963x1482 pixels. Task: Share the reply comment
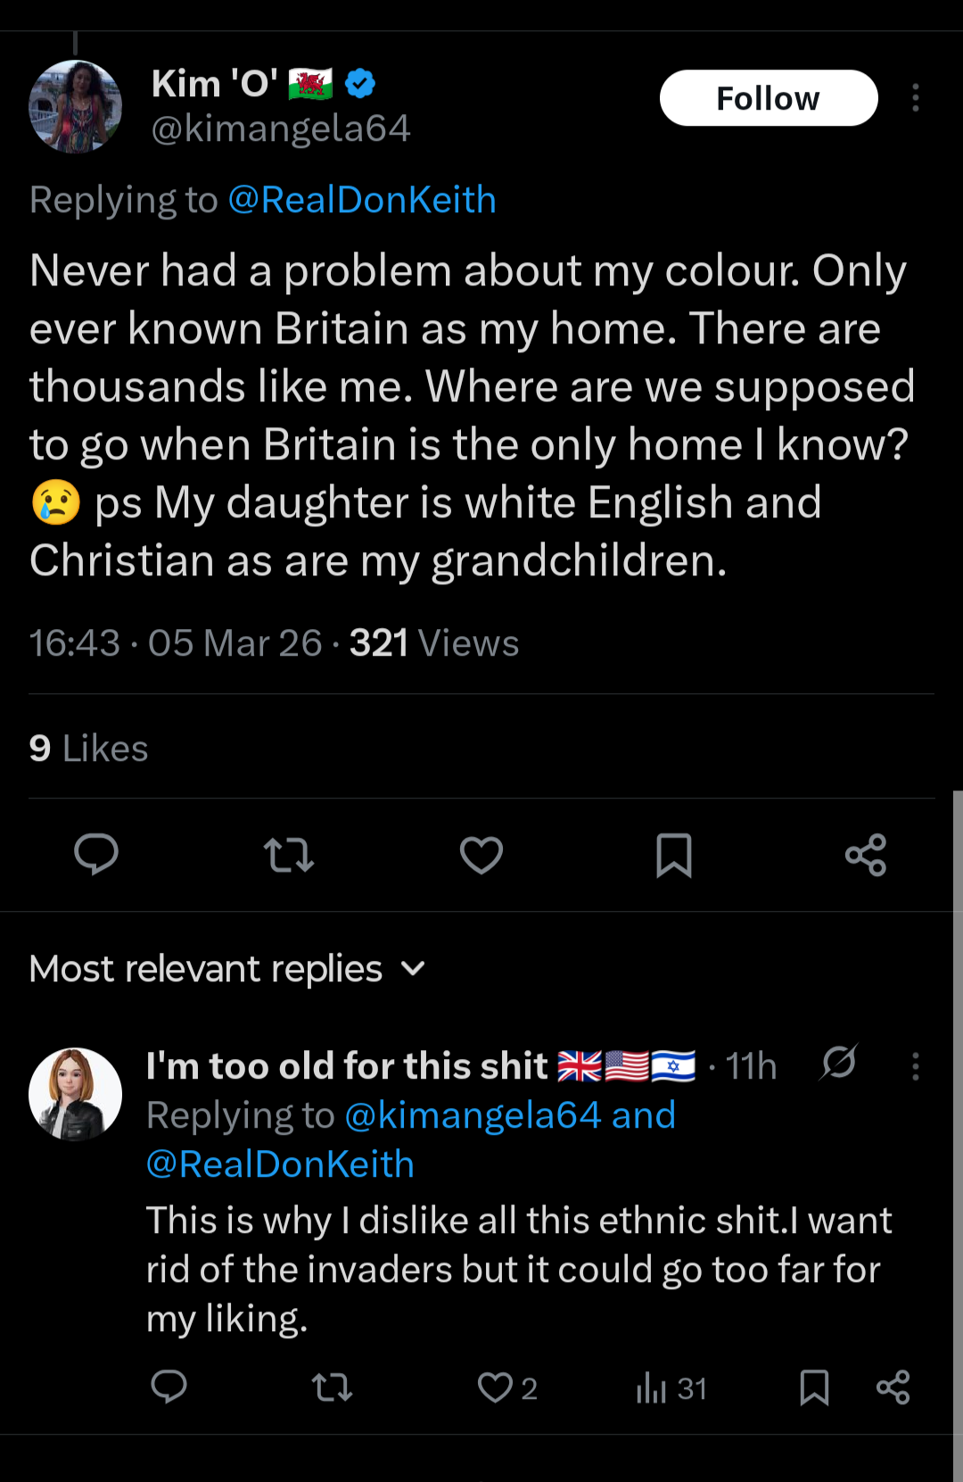(x=893, y=1387)
